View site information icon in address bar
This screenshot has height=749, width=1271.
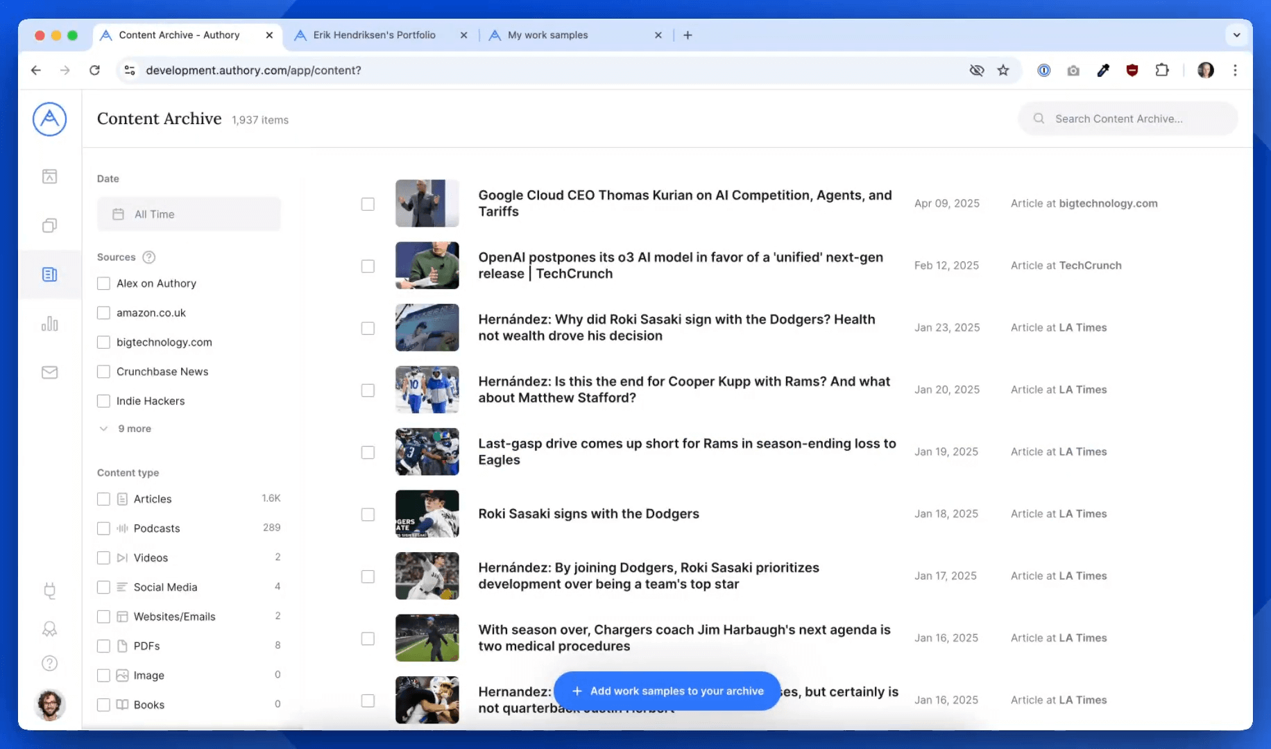[130, 70]
